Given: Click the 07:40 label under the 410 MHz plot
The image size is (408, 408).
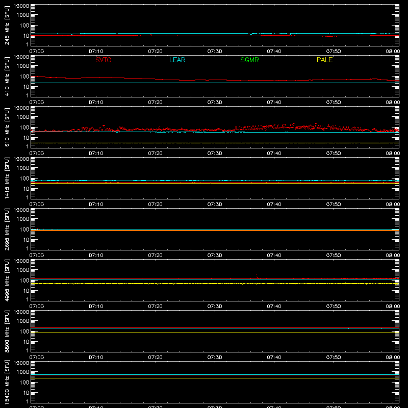Looking at the screenshot, I should [x=274, y=103].
